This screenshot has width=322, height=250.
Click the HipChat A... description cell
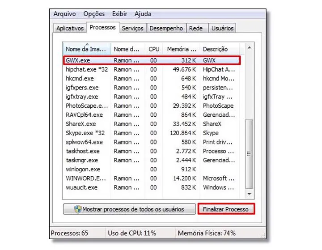(219, 69)
